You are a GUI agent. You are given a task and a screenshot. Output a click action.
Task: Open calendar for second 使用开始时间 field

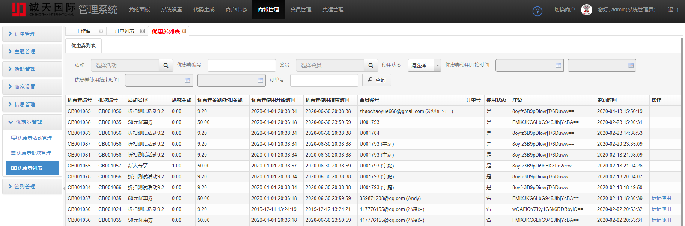coord(631,65)
